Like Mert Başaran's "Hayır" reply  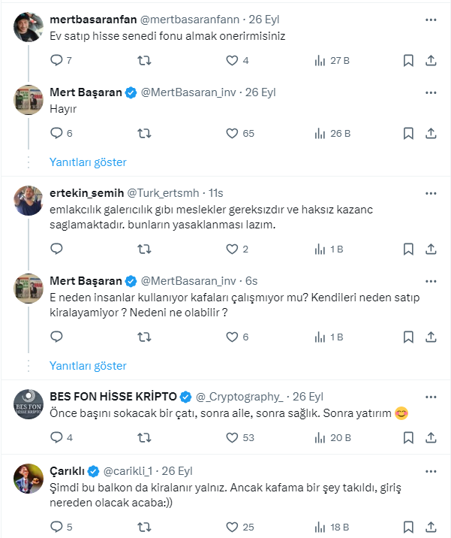click(233, 134)
